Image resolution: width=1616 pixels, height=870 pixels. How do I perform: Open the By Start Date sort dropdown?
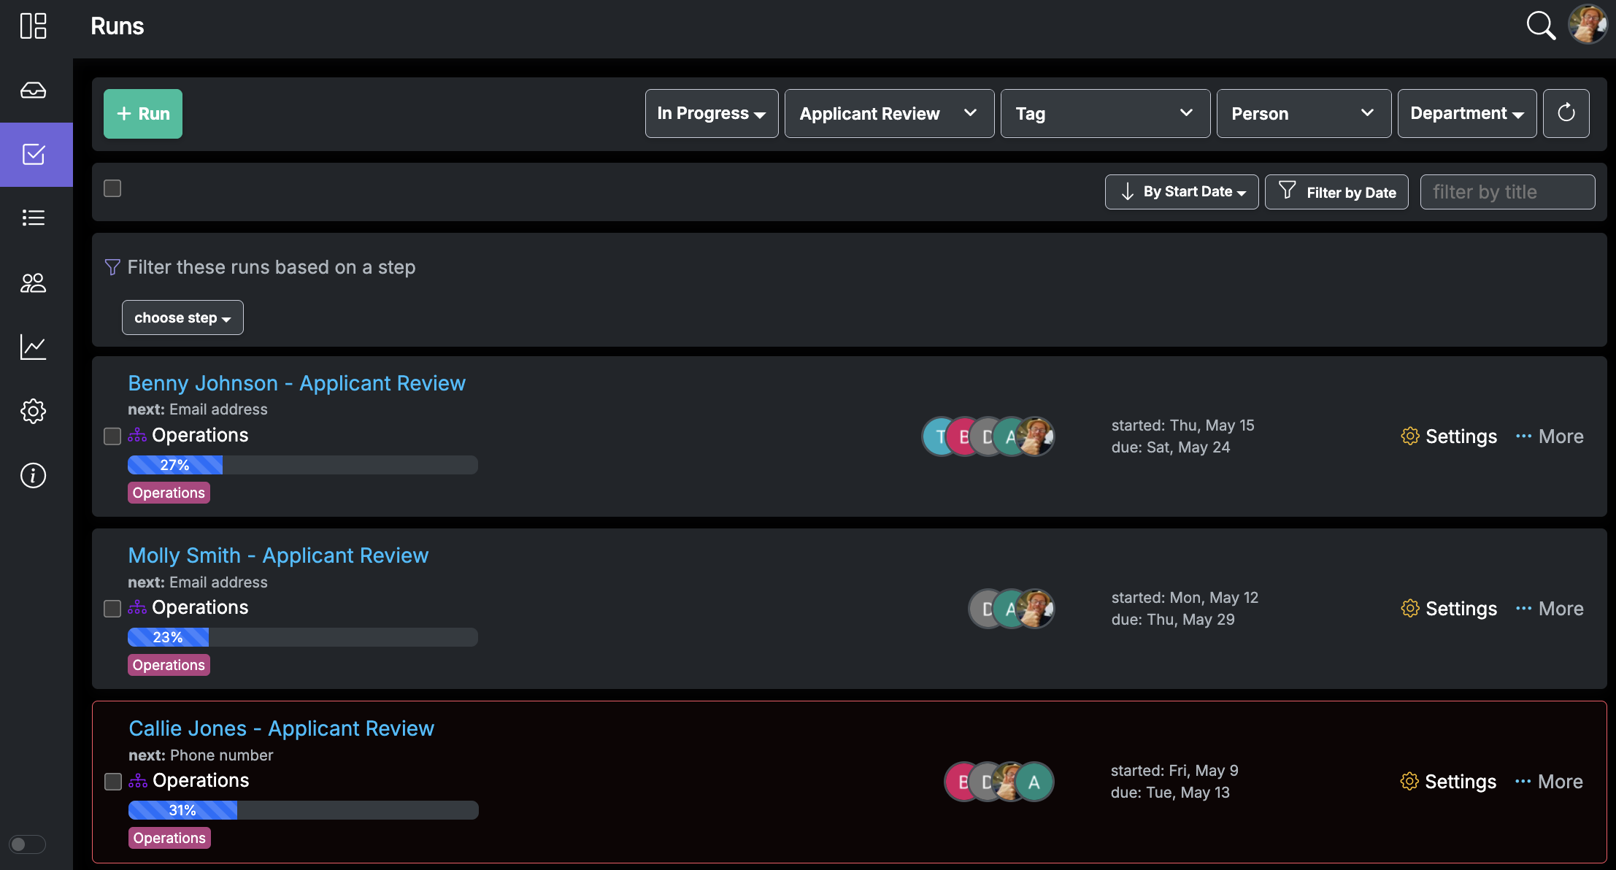(1181, 192)
